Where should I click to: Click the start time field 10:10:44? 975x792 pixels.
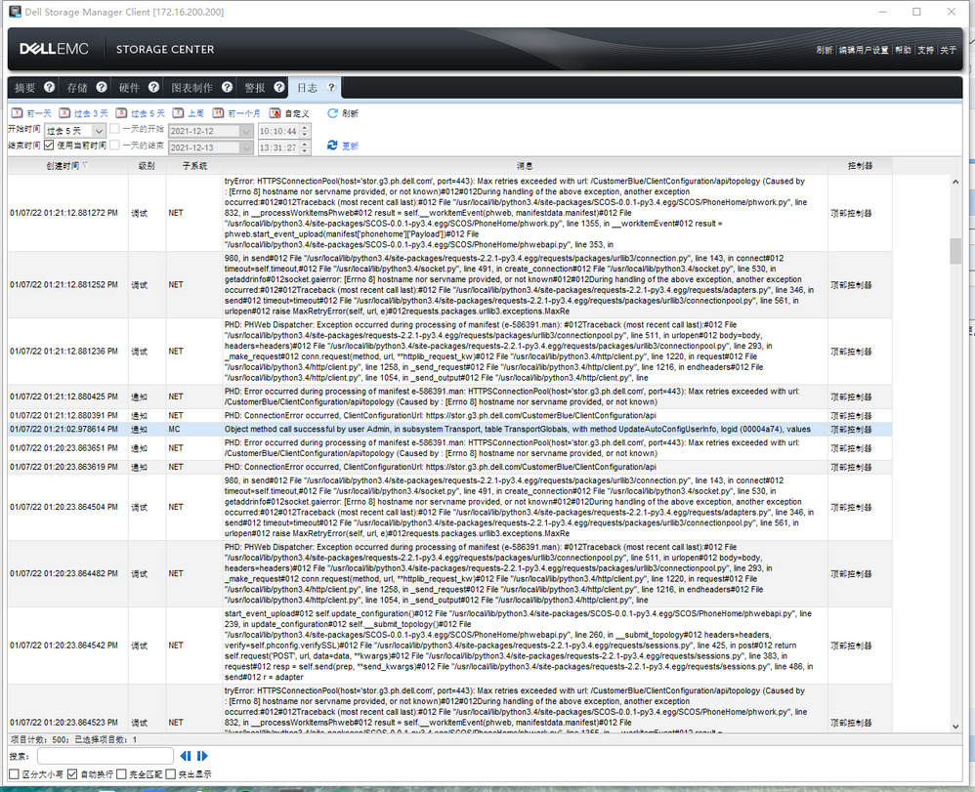pyautogui.click(x=278, y=131)
